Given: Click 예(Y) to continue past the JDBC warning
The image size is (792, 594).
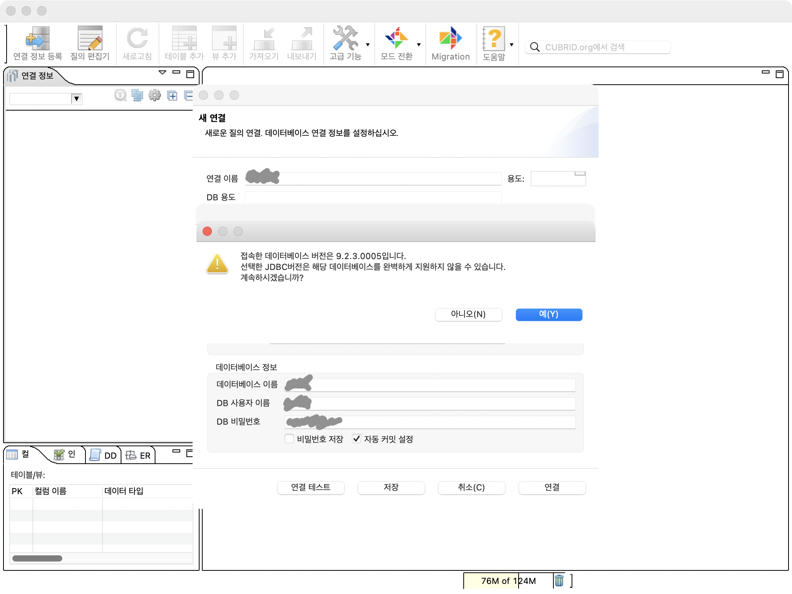Looking at the screenshot, I should click(x=549, y=315).
